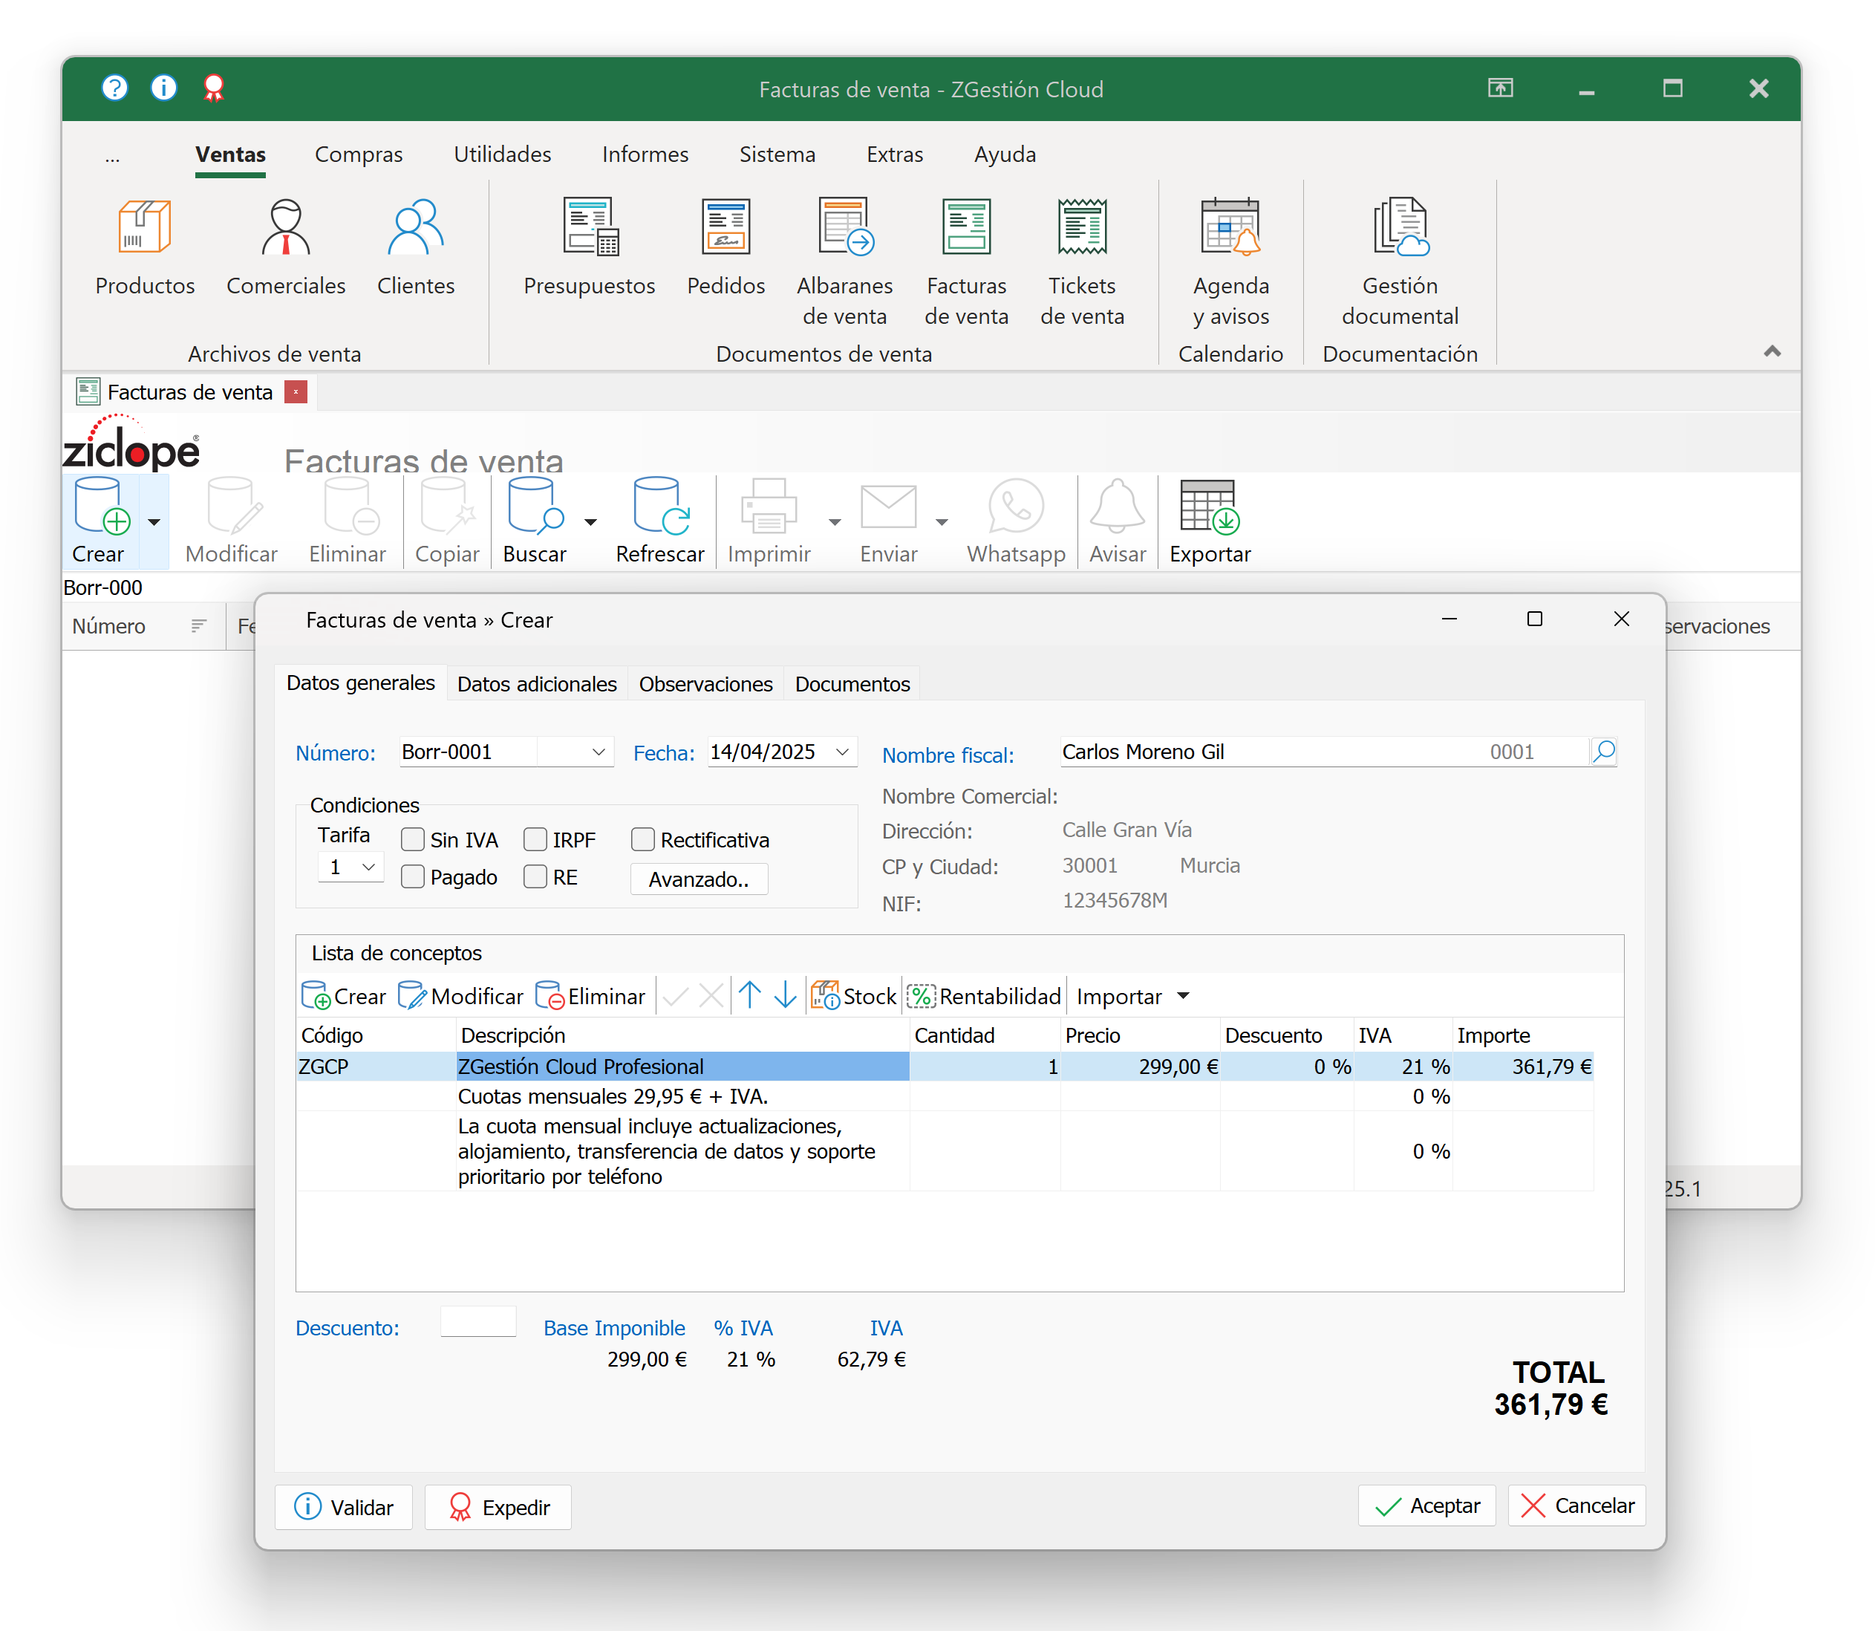Screen dimensions: 1875x1631
Task: Click the Descuento input field
Action: (x=477, y=1321)
